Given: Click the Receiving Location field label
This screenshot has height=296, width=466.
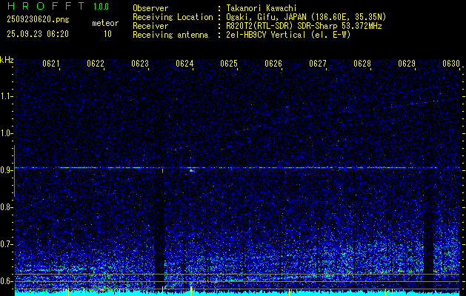Looking at the screenshot, I should [173, 17].
